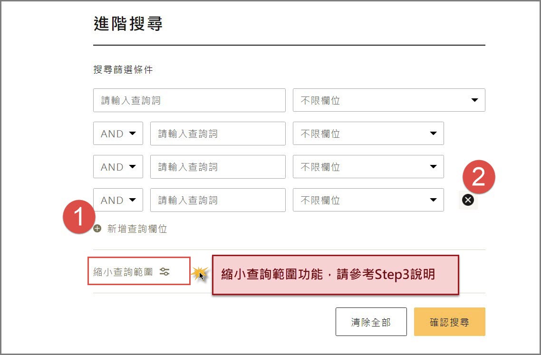Click the fourth 請輸入查詢詞 input field
541x355 pixels.
pos(218,200)
